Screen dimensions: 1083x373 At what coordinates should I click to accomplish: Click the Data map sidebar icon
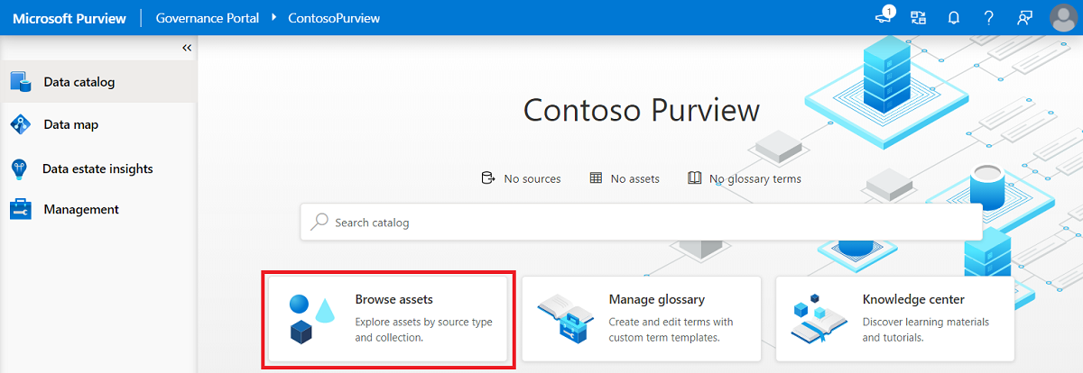pos(21,124)
